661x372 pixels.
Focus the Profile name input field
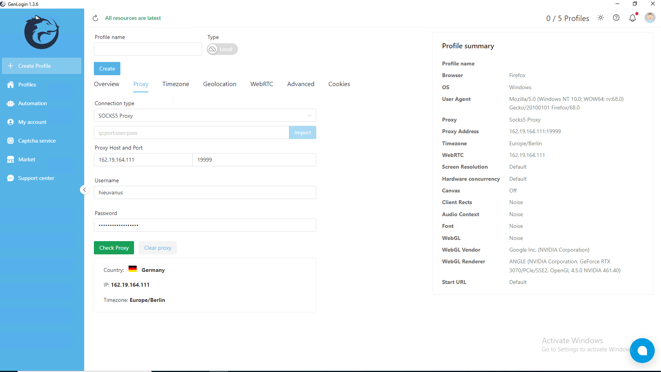148,49
